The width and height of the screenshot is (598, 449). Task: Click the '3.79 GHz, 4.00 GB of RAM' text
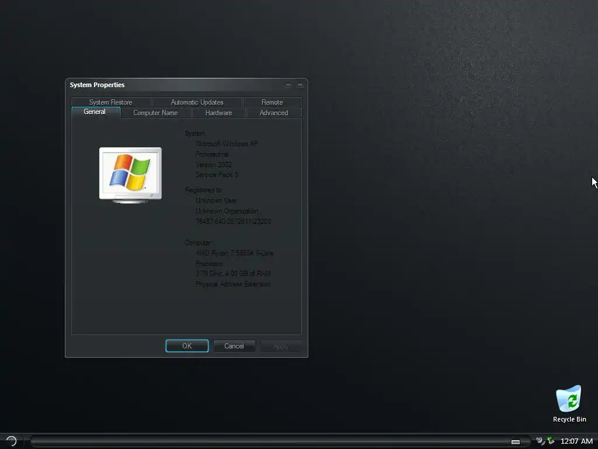[233, 274]
